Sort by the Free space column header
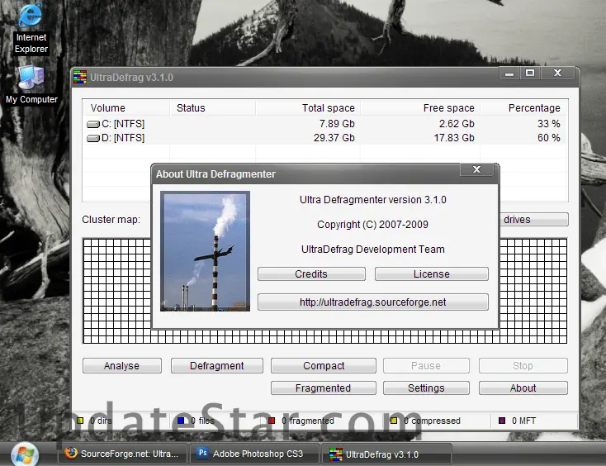The image size is (606, 466). coord(420,108)
